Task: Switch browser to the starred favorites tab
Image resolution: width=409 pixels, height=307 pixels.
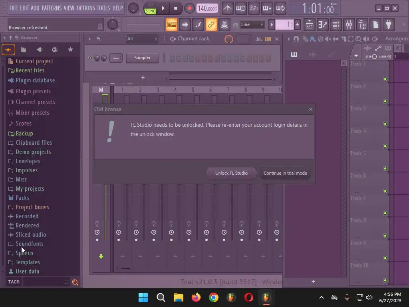Action: [70, 50]
